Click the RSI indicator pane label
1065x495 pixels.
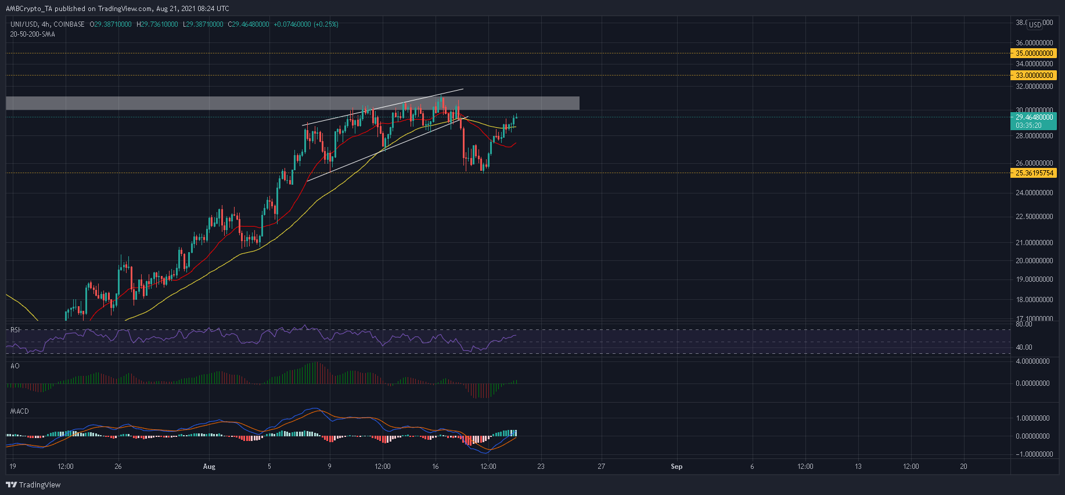click(15, 330)
